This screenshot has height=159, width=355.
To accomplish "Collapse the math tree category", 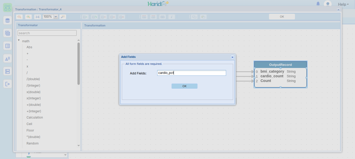I will click(x=19, y=40).
